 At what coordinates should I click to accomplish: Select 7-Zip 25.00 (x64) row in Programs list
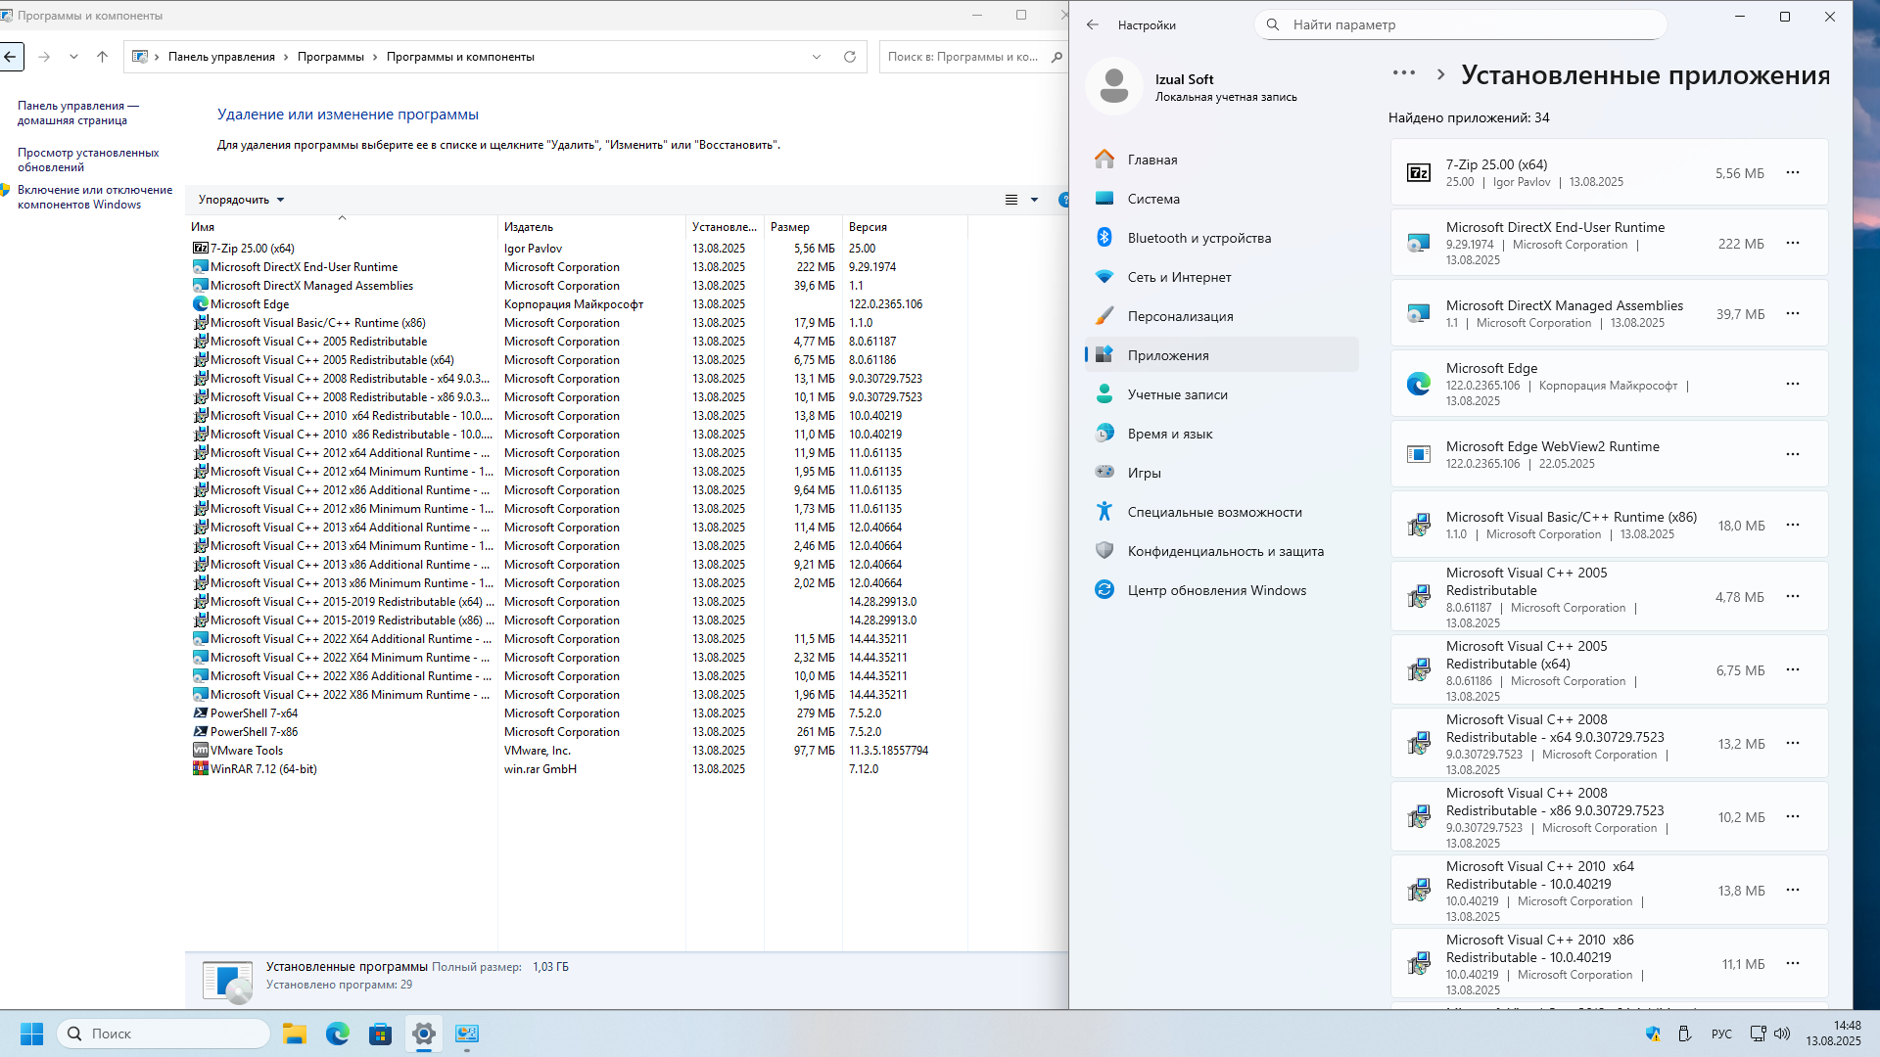click(578, 249)
